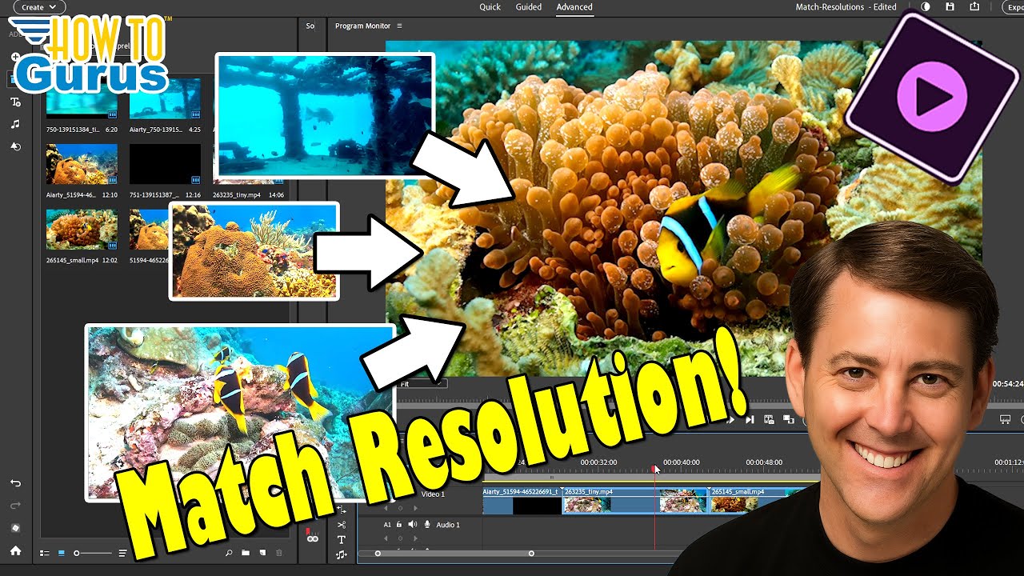Viewport: 1024px width, 576px height.
Task: Select the 265145_small.mp4 thumbnail
Action: (x=82, y=230)
